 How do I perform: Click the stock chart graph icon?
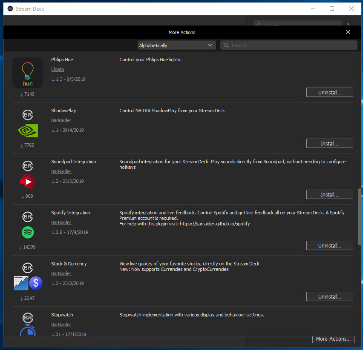tap(21, 283)
